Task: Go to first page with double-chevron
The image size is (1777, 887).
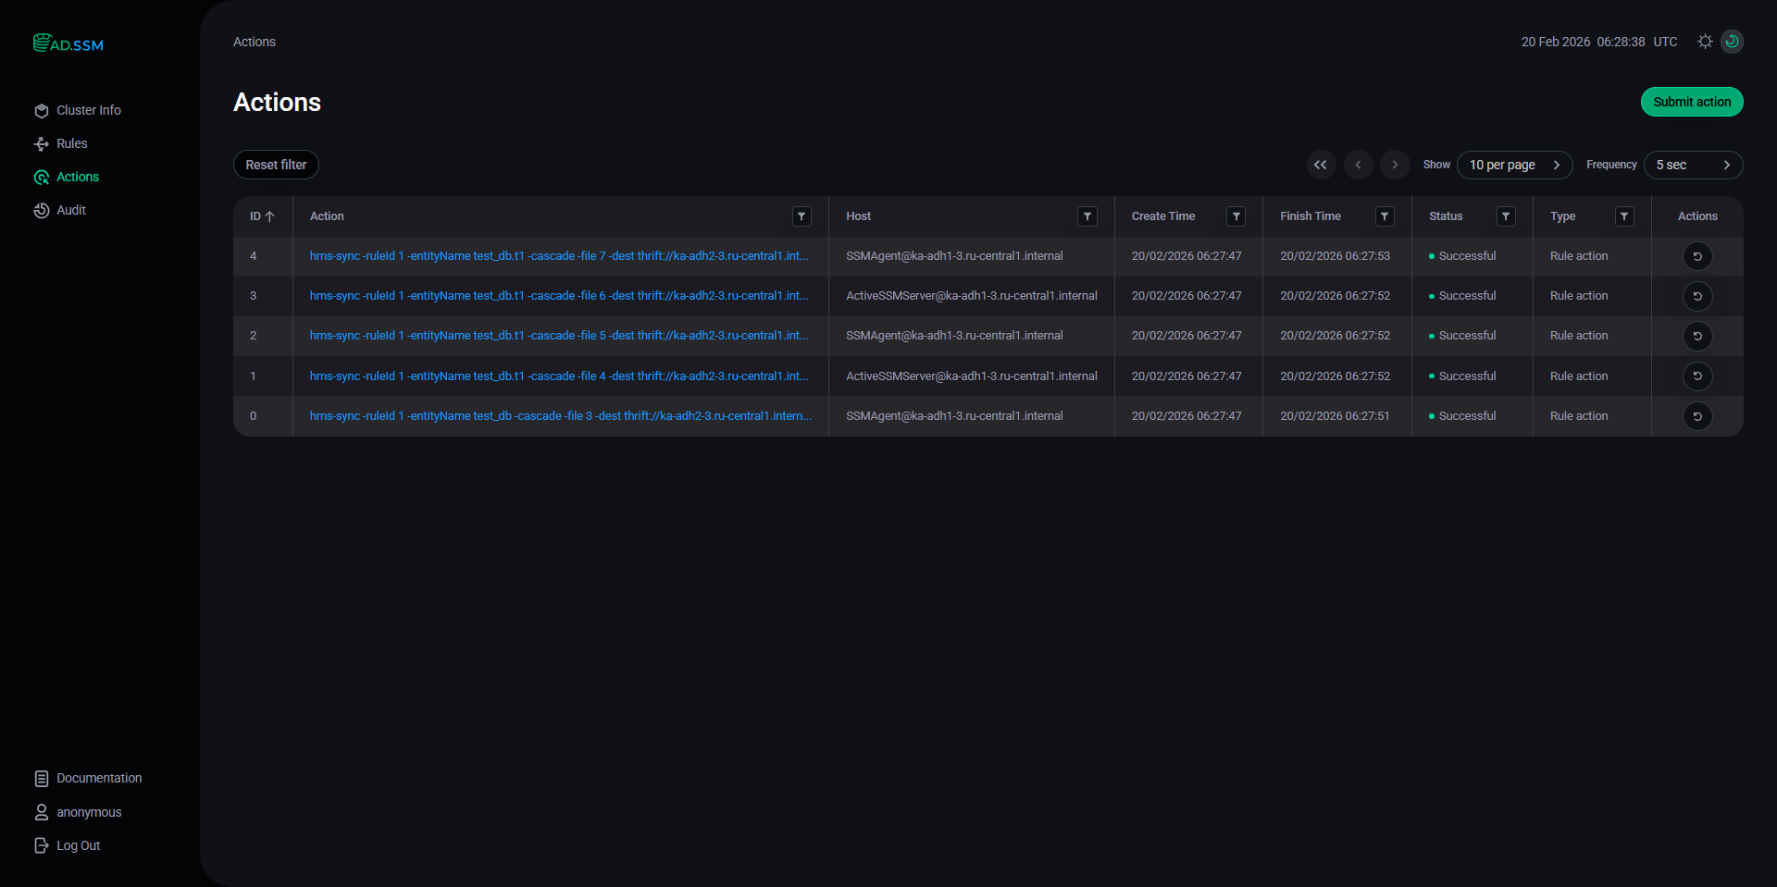Action: 1321,165
